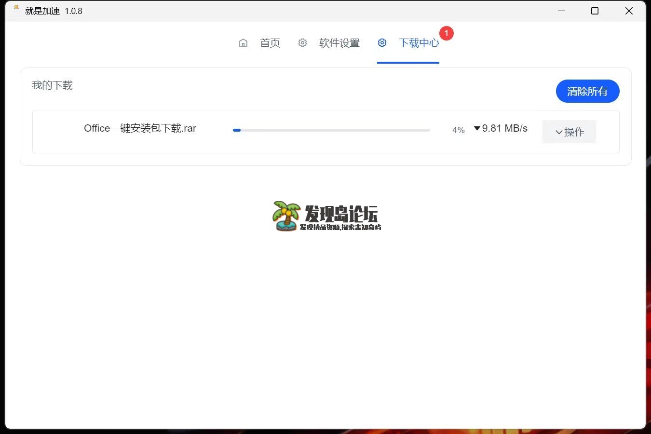Switch to the 软件设置 tab
The width and height of the screenshot is (651, 434).
(339, 43)
